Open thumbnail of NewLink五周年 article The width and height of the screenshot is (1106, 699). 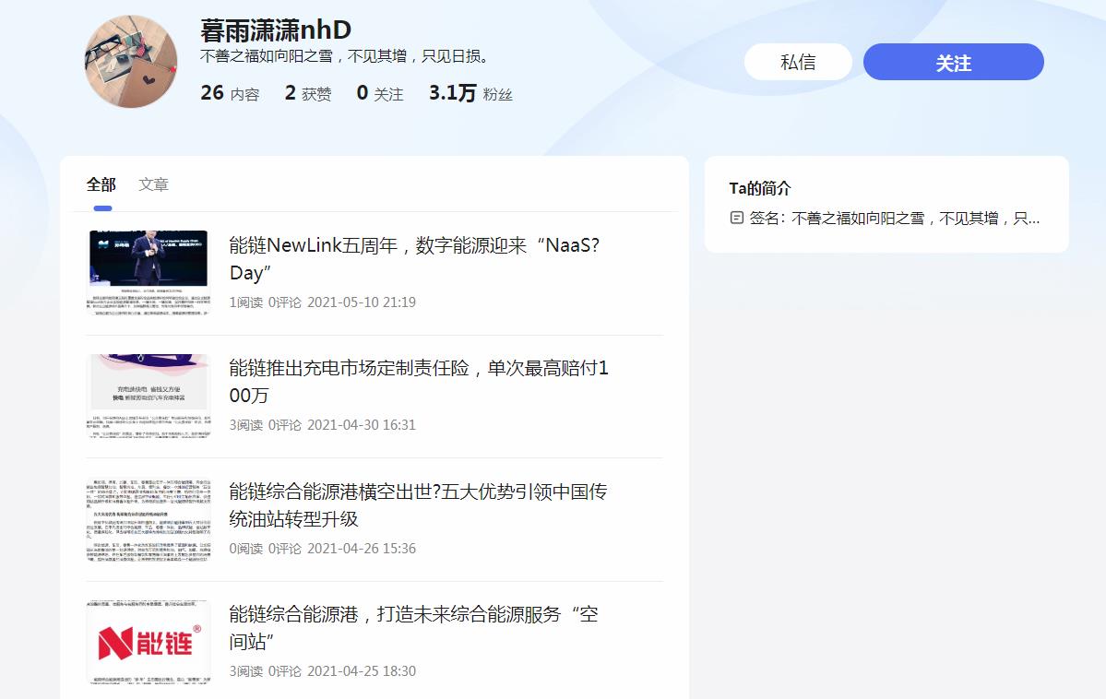pyautogui.click(x=149, y=272)
